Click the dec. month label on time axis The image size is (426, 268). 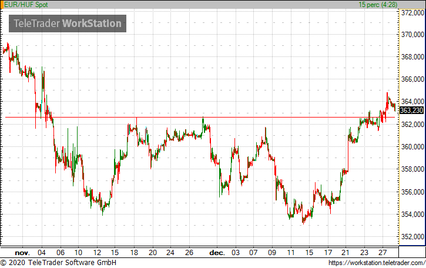[x=217, y=253]
